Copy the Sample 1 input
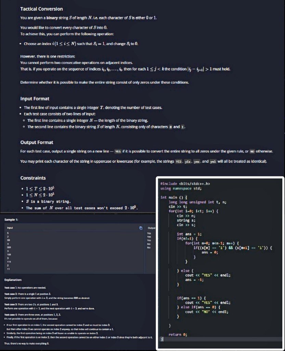The image size is (285, 351). [x=141, y=228]
